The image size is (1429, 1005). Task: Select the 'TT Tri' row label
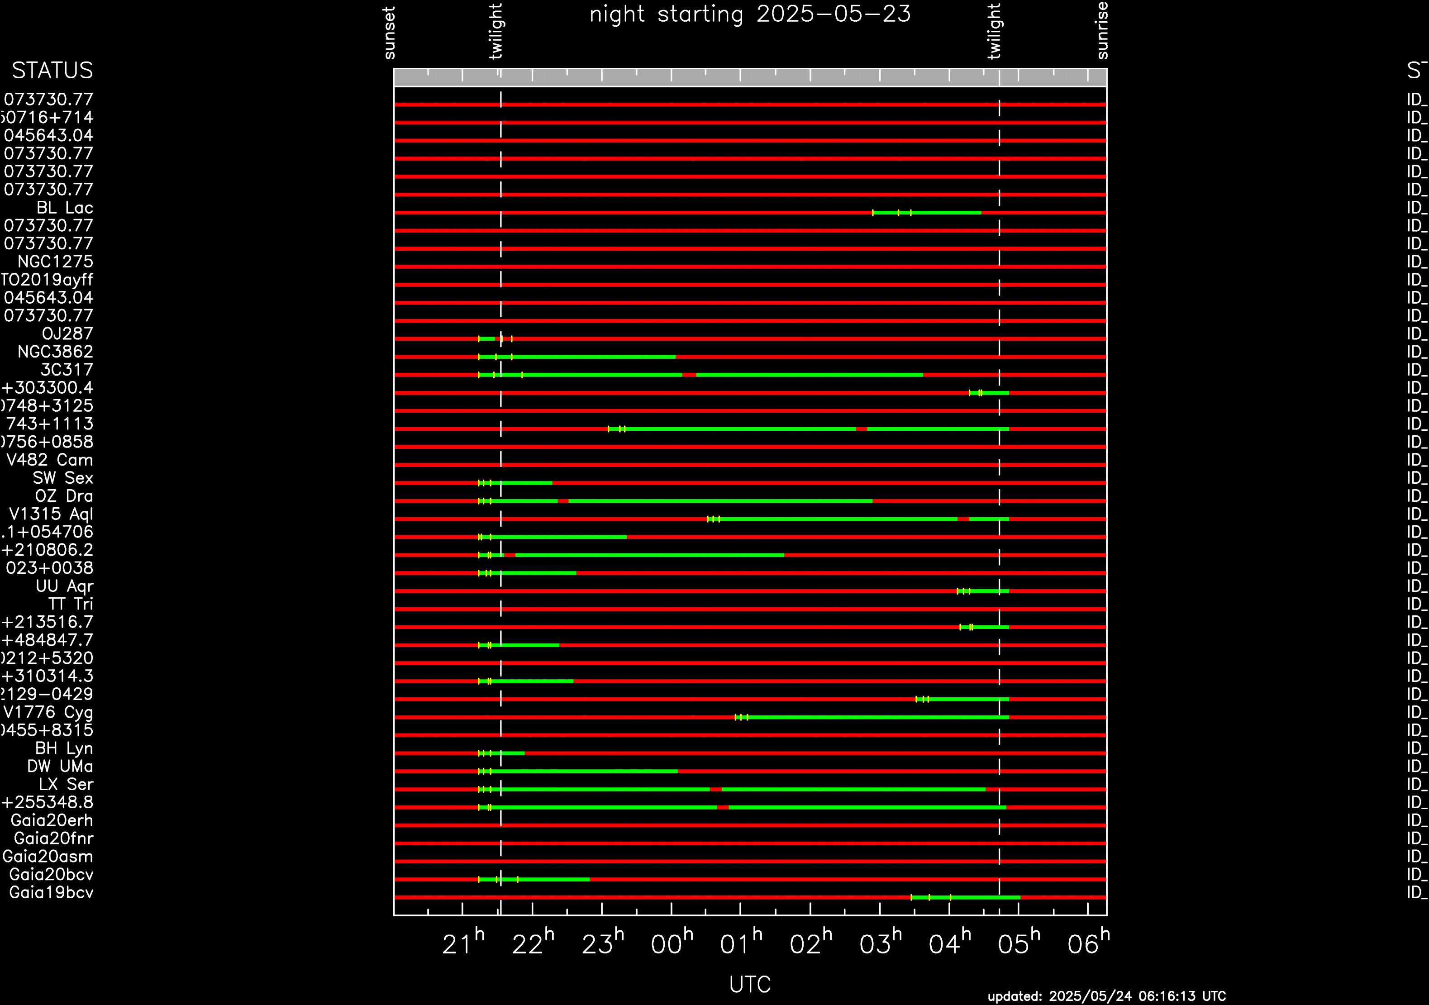tap(71, 605)
